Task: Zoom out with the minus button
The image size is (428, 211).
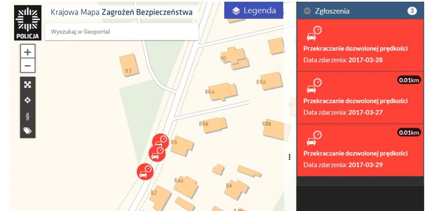Action: [27, 66]
